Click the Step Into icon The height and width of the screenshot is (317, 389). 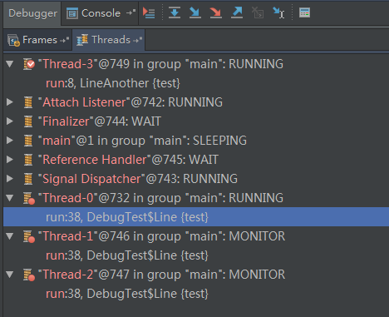[x=195, y=12]
